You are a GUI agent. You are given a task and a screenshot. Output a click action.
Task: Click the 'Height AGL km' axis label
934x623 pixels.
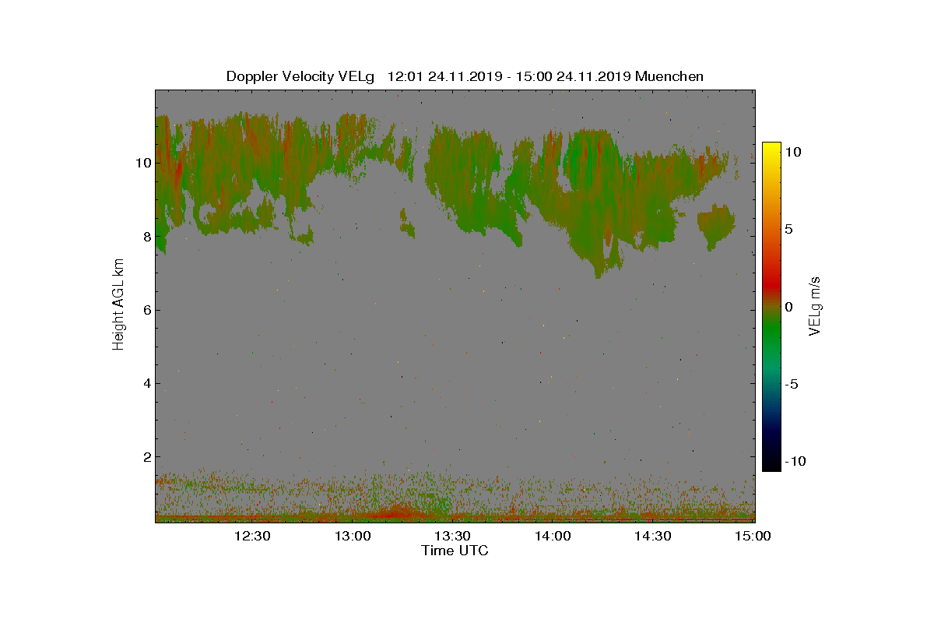coord(119,304)
